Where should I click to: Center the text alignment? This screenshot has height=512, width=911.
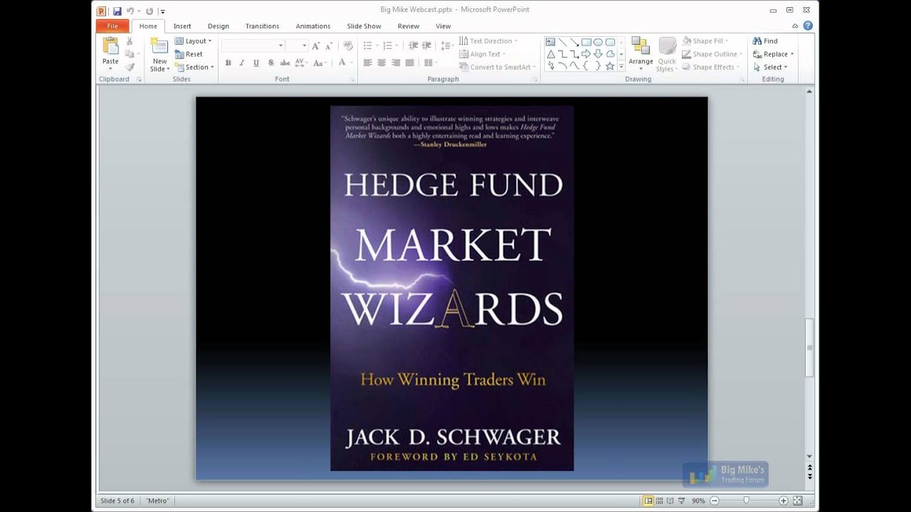pos(381,63)
